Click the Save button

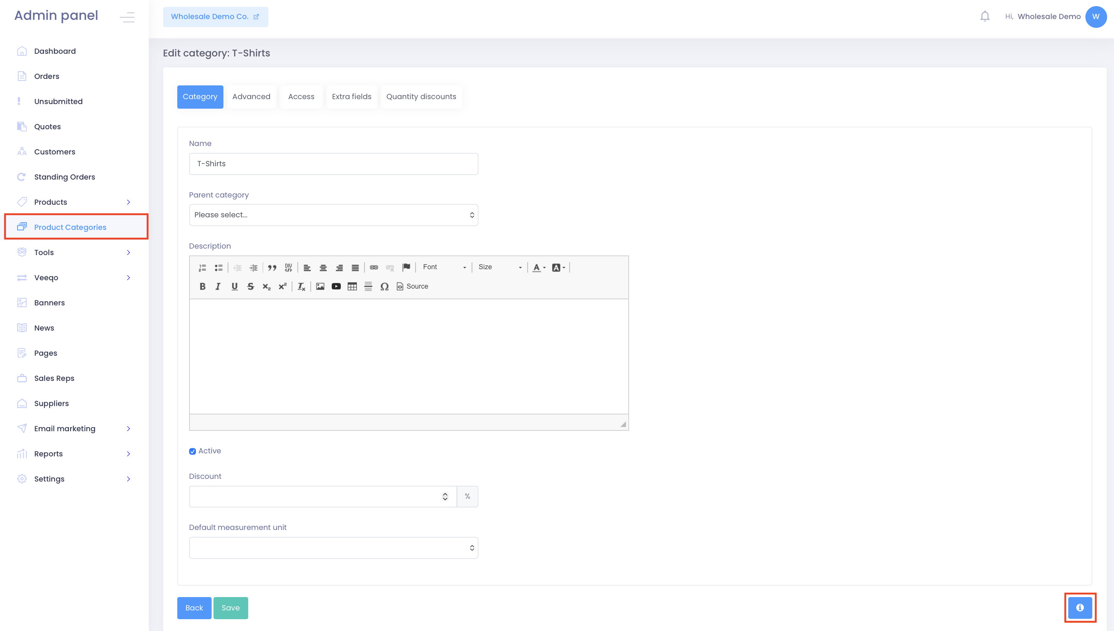231,608
